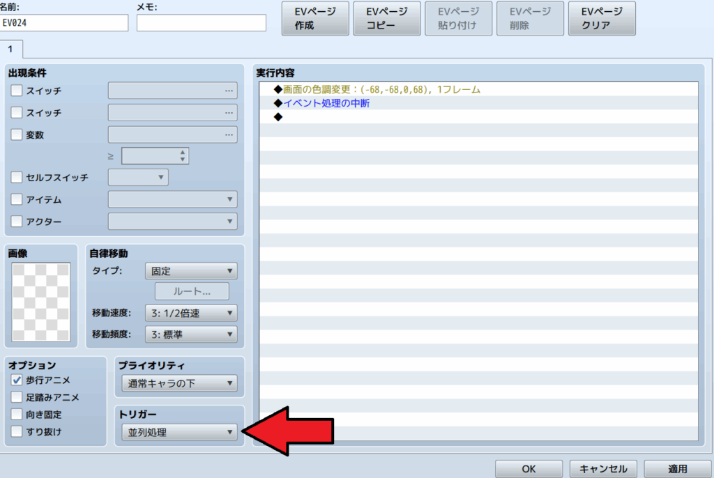Enable the 変数 condition checkbox
Image resolution: width=714 pixels, height=478 pixels.
coord(17,134)
